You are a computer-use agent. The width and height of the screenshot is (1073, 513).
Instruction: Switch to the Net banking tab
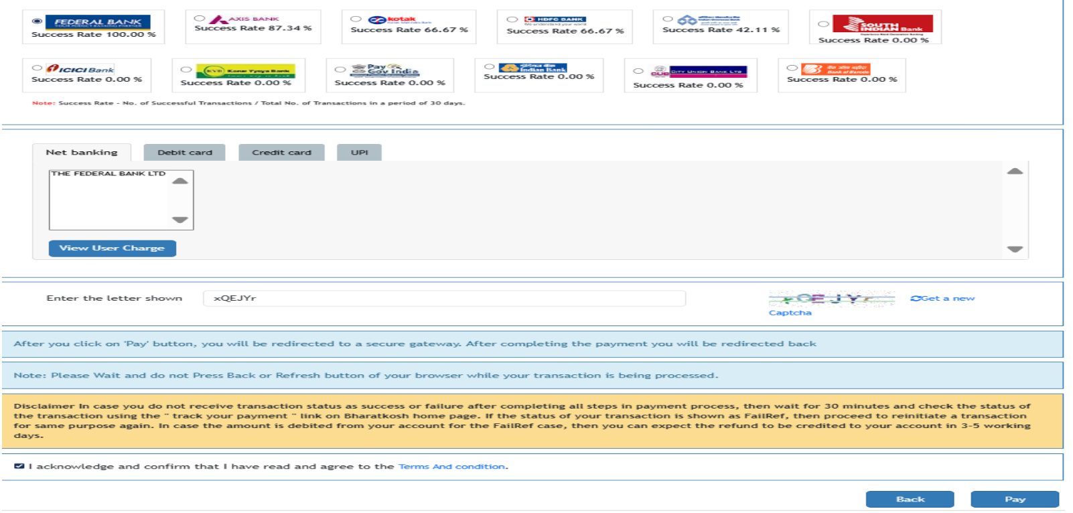click(82, 153)
